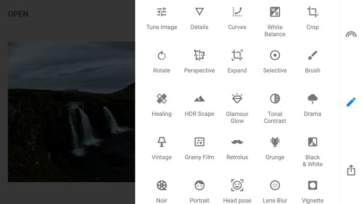Open the Black & White filter
The height and width of the screenshot is (204, 363).
pyautogui.click(x=312, y=152)
